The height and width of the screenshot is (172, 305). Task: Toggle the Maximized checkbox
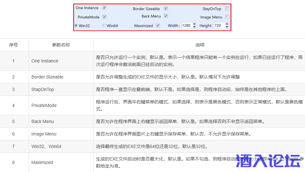coord(158,26)
